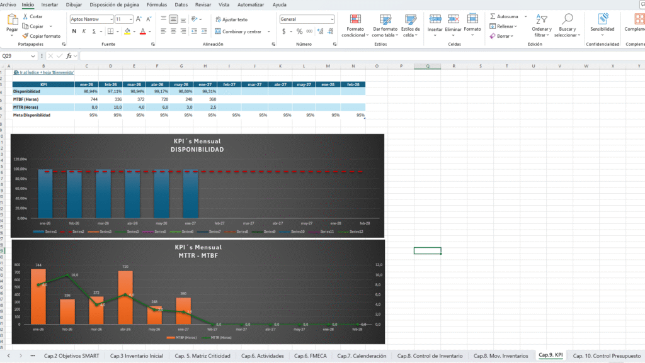The height and width of the screenshot is (363, 645).
Task: Apply percent style (%)
Action: [299, 31]
